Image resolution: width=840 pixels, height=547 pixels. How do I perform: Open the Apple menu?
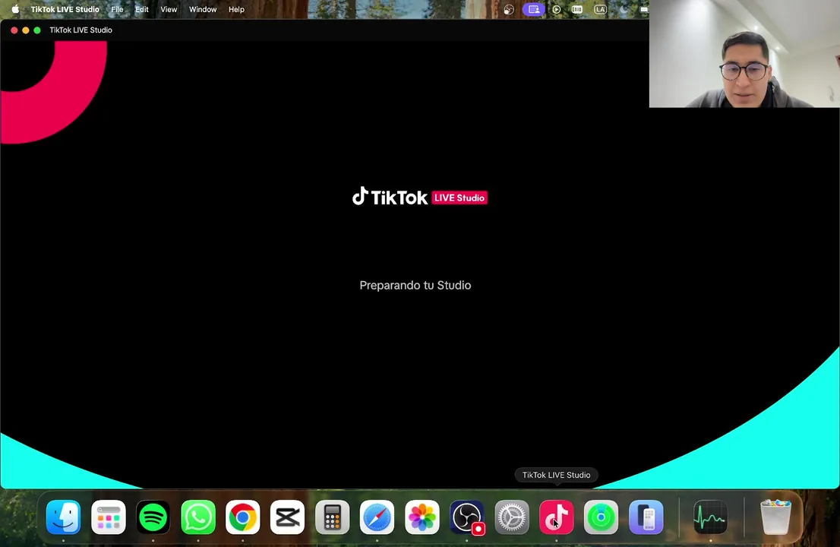tap(15, 9)
